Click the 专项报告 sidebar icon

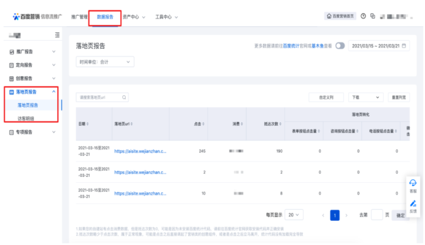click(x=11, y=132)
